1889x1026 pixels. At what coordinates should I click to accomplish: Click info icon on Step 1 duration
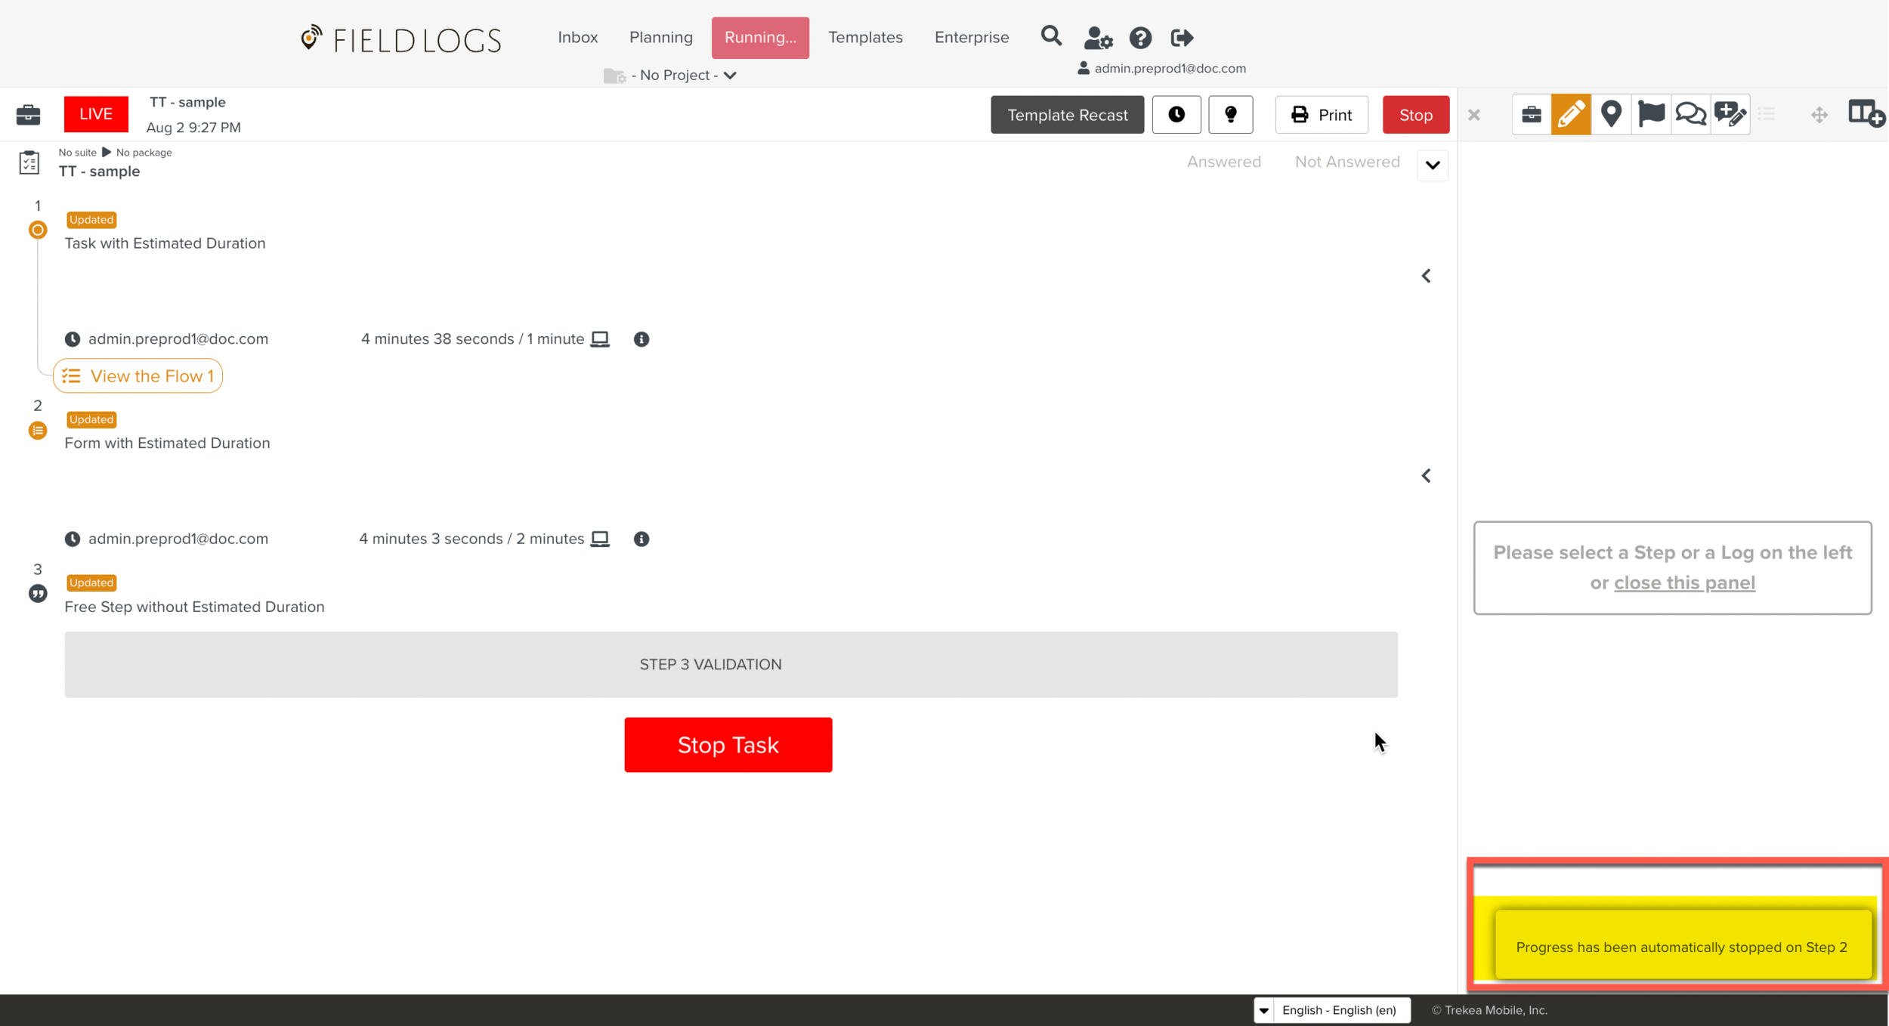(x=642, y=339)
